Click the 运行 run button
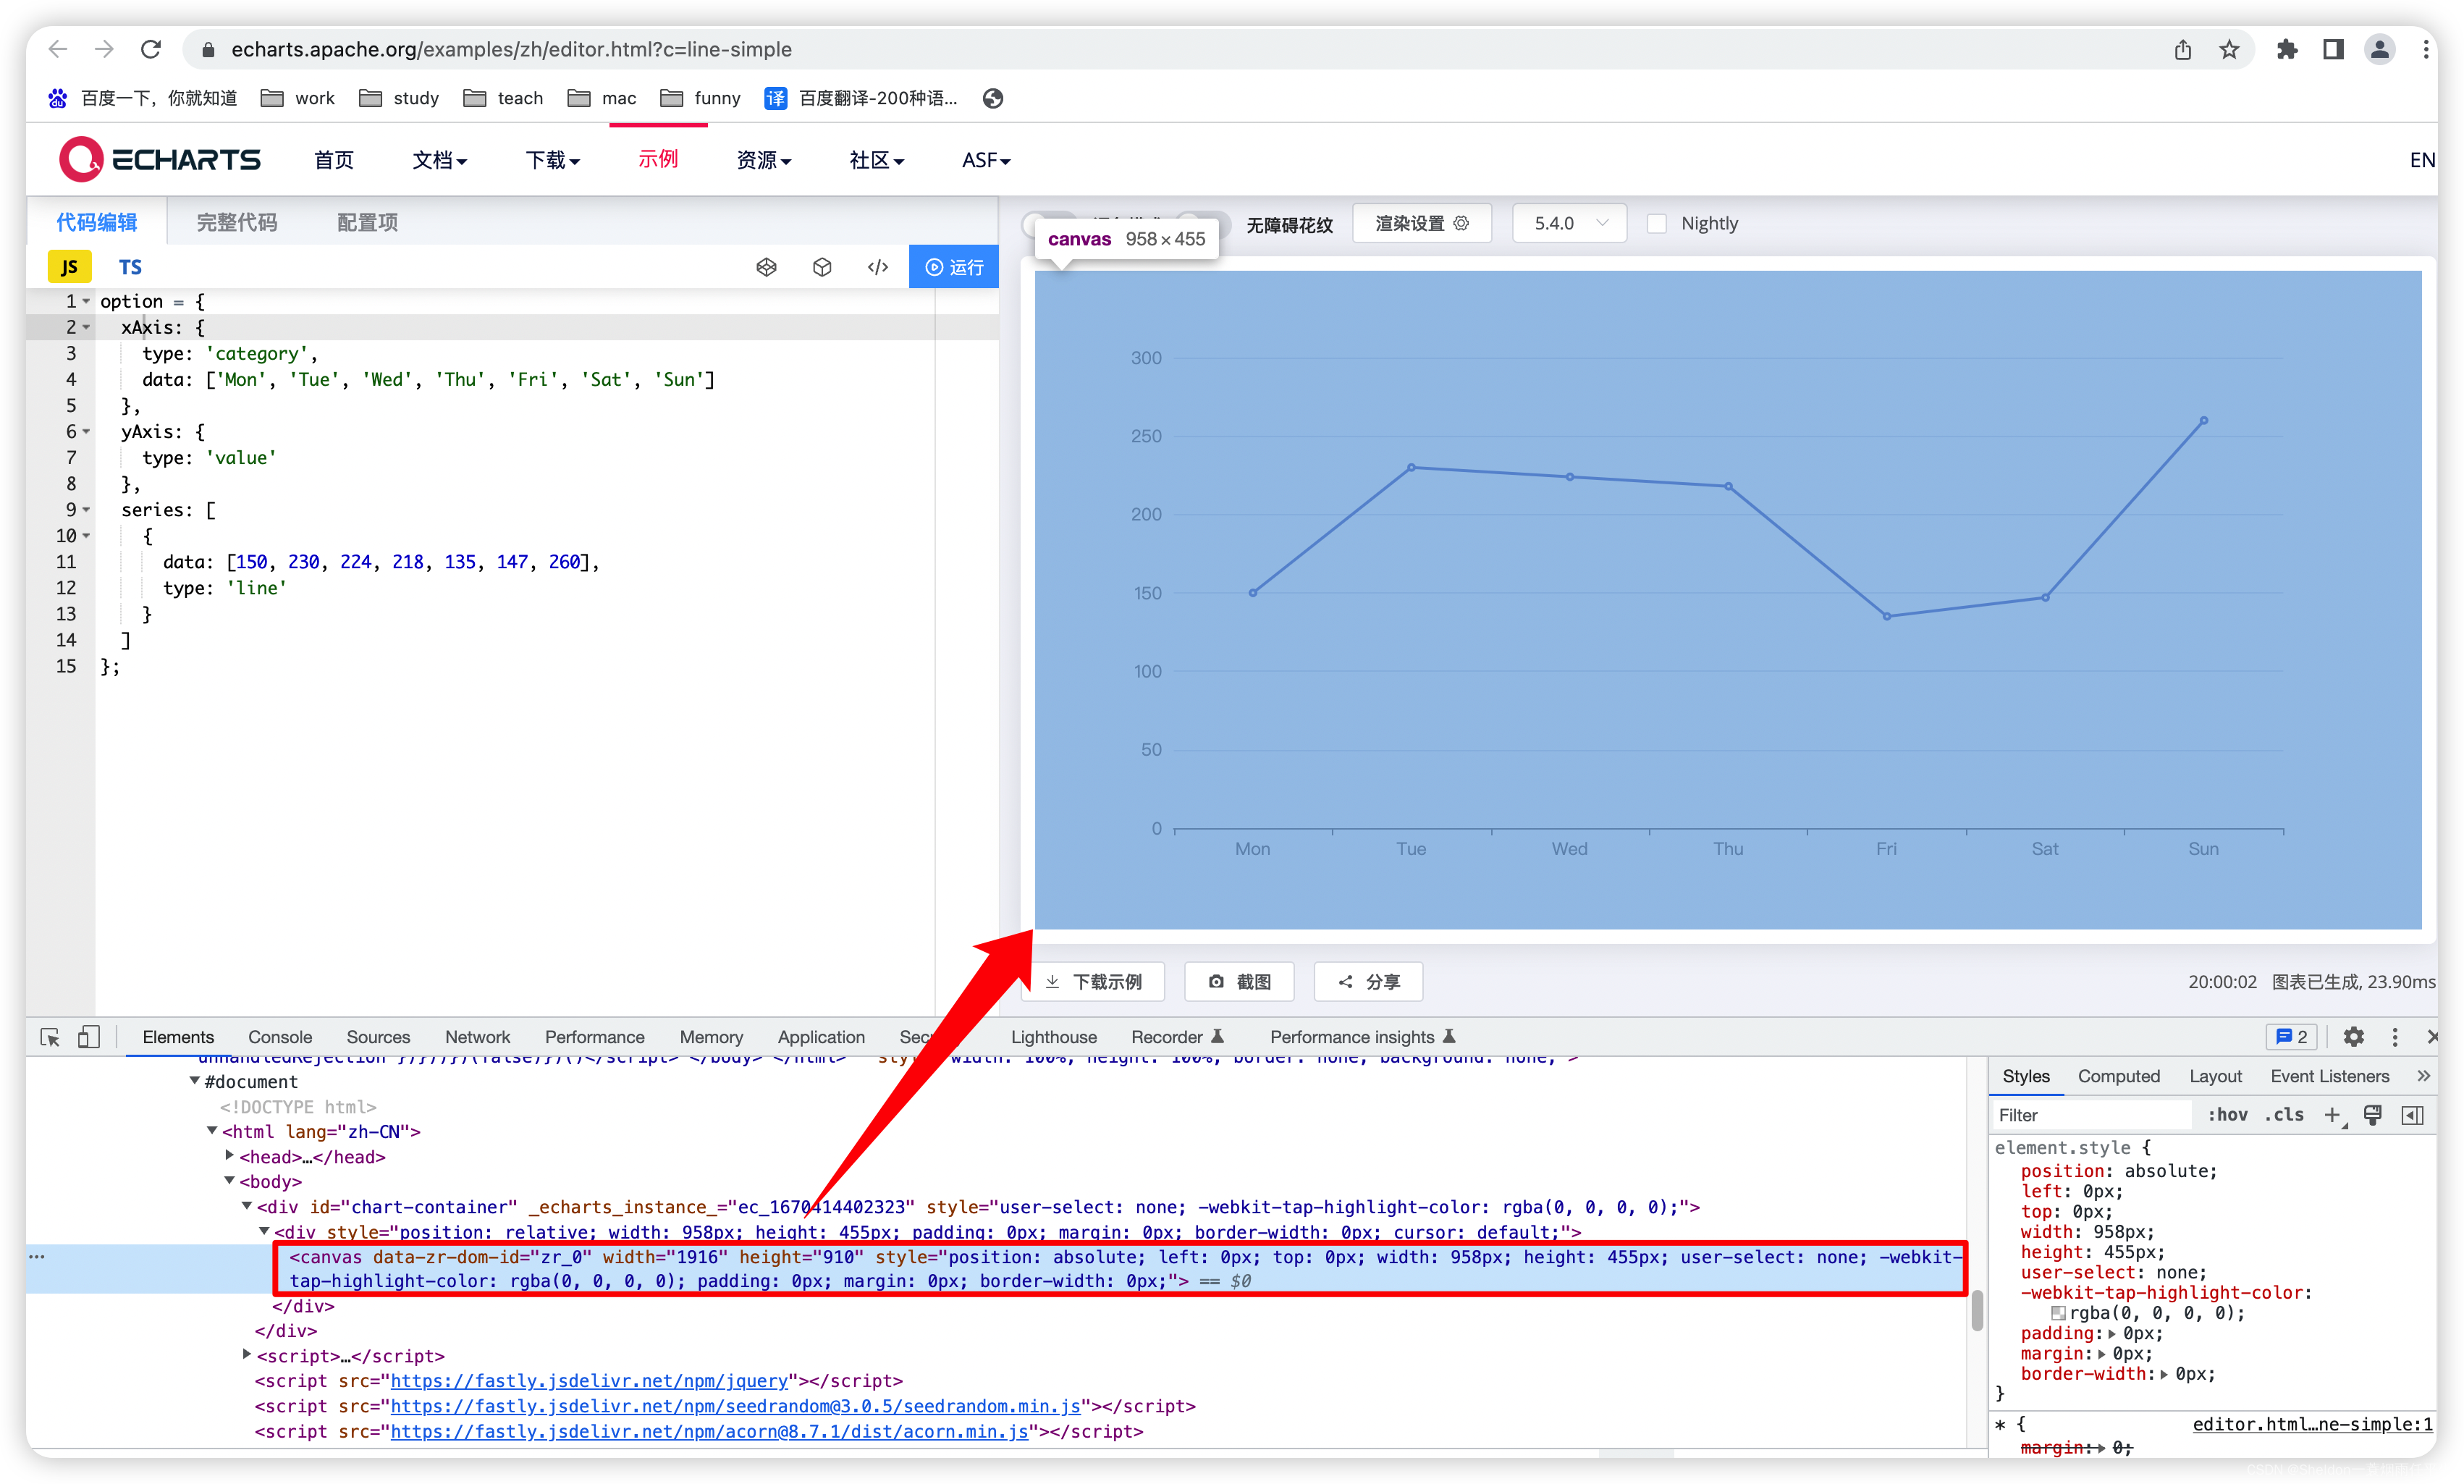2464x1484 pixels. point(954,267)
